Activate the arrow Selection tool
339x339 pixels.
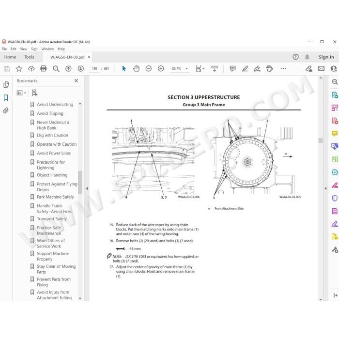point(124,69)
